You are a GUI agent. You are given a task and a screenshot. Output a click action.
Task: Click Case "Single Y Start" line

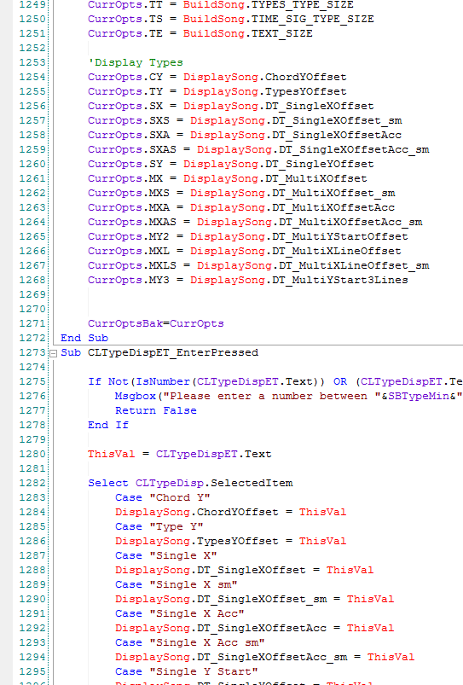(186, 671)
